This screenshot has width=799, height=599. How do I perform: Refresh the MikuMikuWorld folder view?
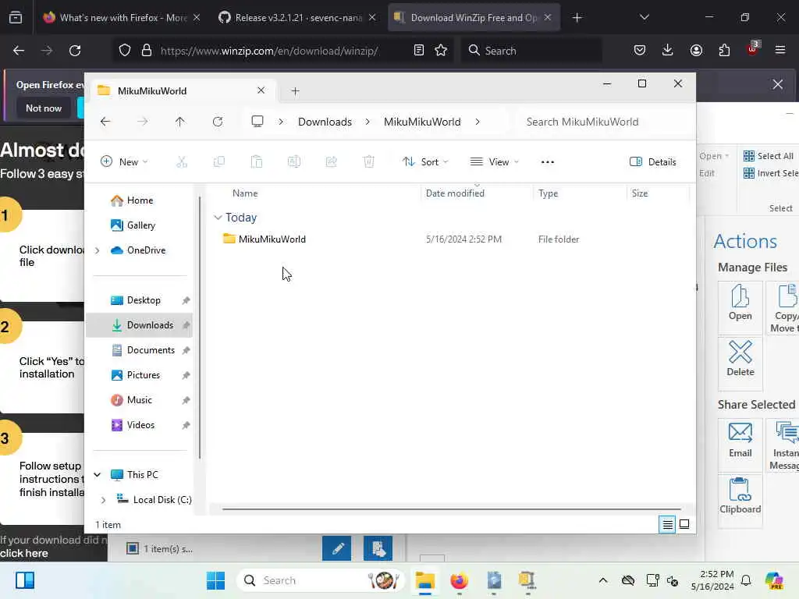(x=218, y=122)
